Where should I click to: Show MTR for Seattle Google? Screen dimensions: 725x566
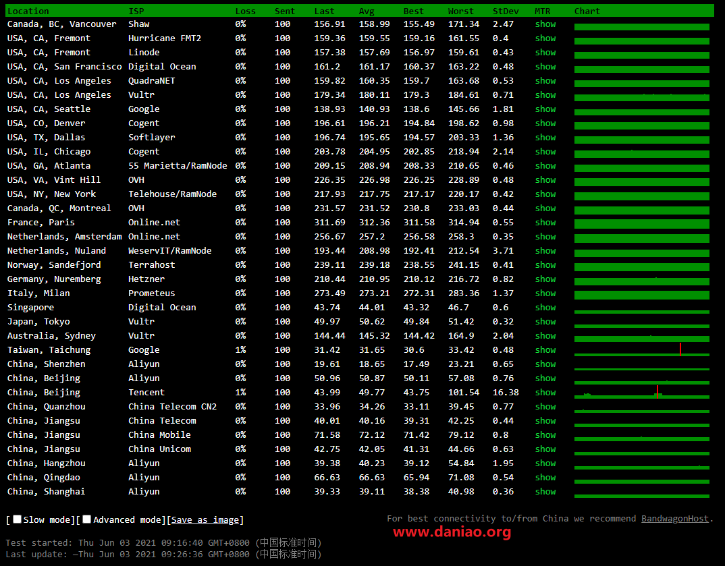545,109
